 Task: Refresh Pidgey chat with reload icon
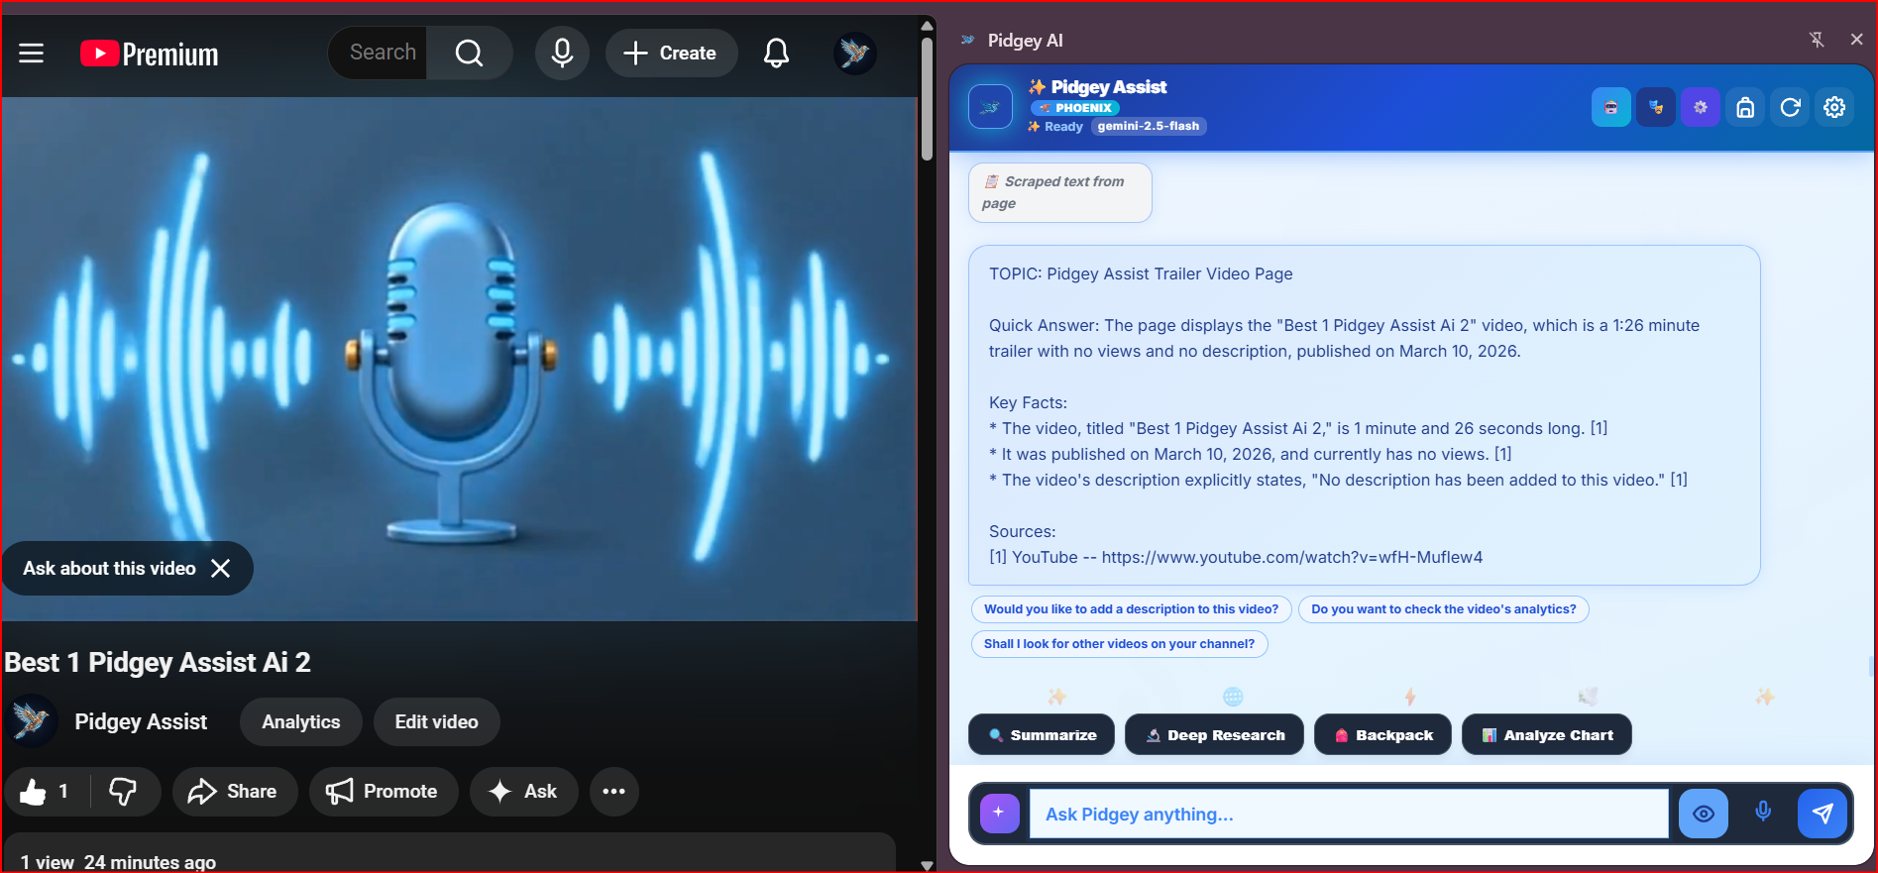coord(1790,107)
